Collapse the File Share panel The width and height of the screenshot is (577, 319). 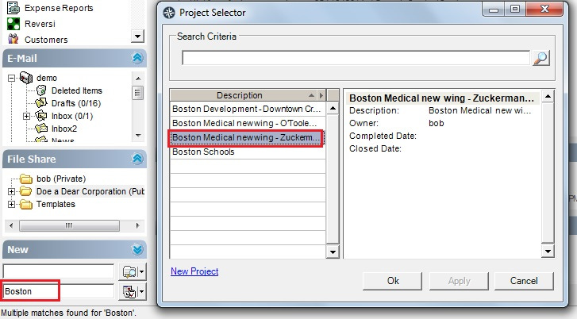pyautogui.click(x=137, y=159)
